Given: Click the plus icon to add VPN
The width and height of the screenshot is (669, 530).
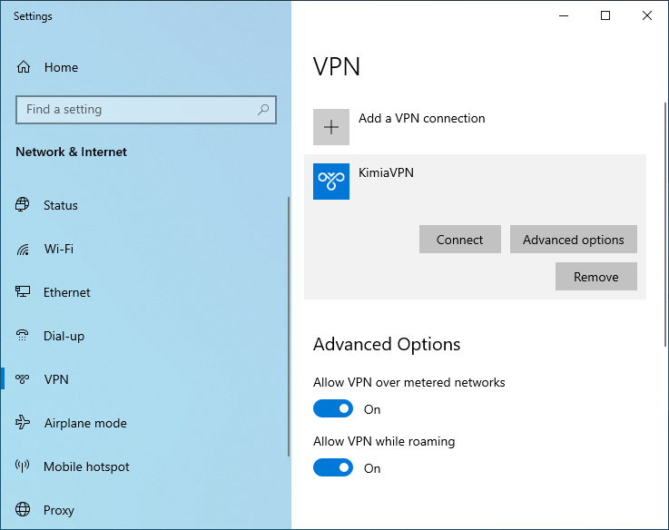Looking at the screenshot, I should click(331, 127).
